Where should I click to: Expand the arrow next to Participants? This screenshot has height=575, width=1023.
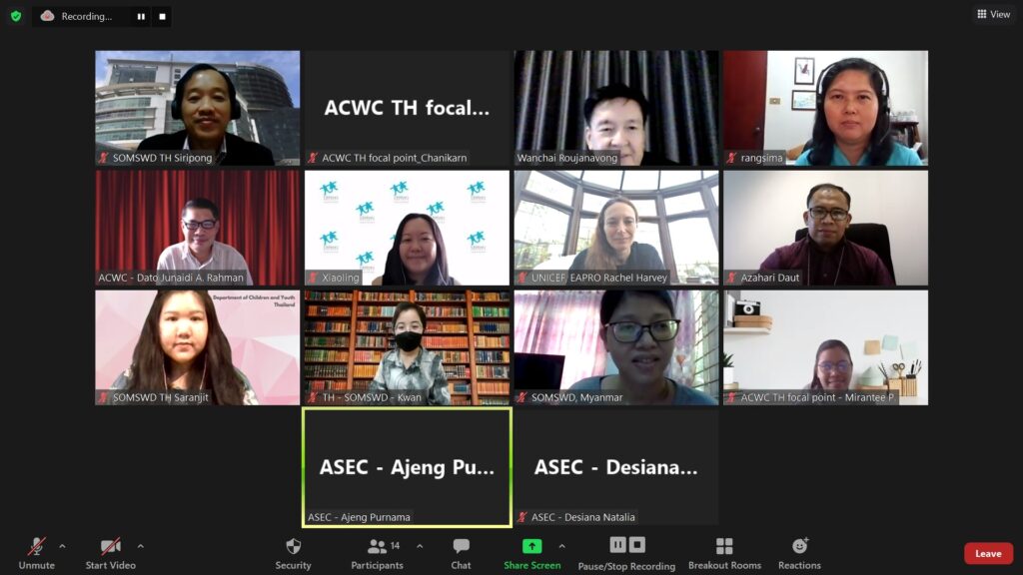(x=420, y=546)
